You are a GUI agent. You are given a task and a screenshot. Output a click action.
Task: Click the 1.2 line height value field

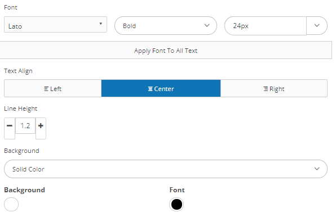(x=25, y=125)
